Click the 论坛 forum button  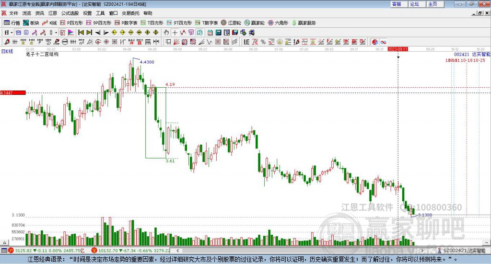[x=417, y=4]
